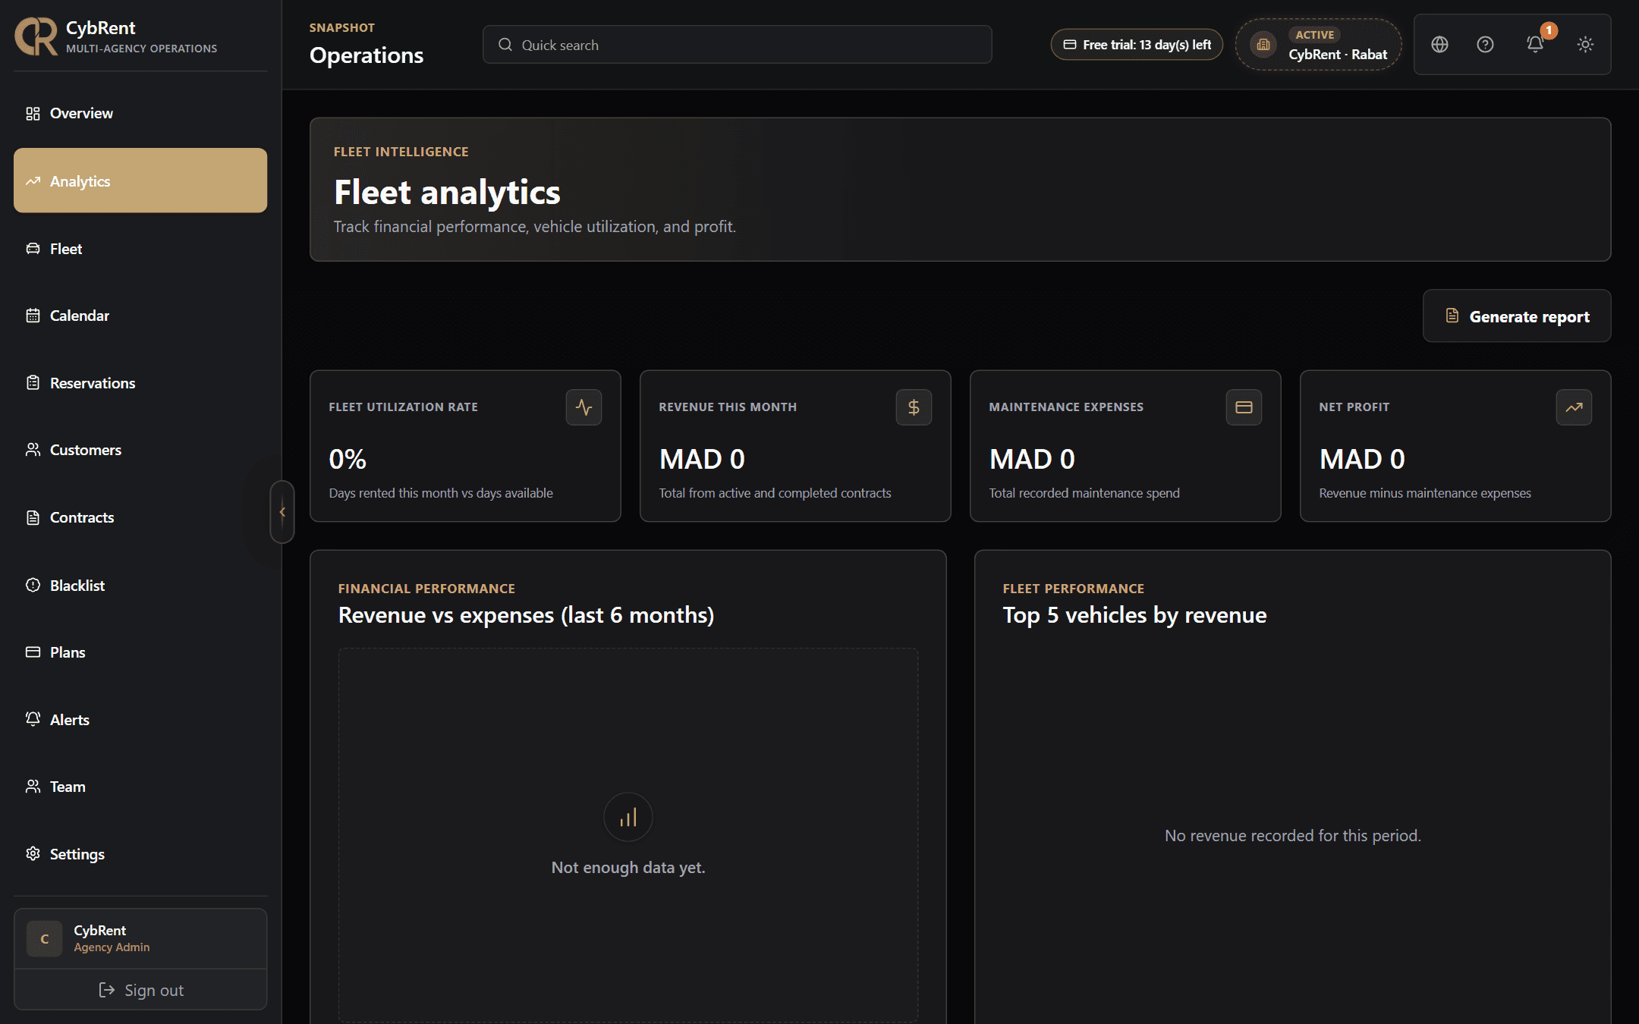The height and width of the screenshot is (1024, 1639).
Task: Click the Top 5 vehicles by revenue title
Action: [x=1134, y=615]
